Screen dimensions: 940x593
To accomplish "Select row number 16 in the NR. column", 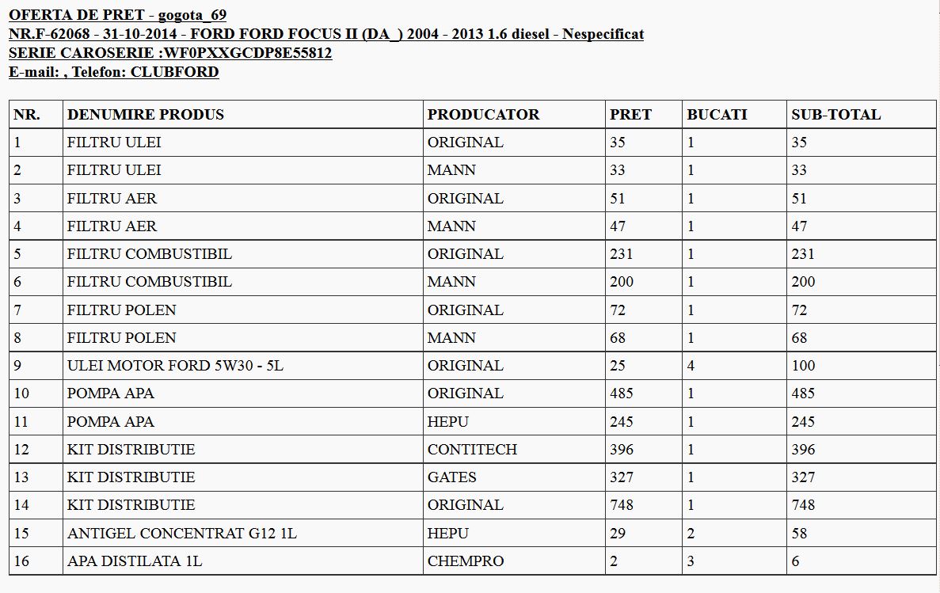I will (21, 561).
